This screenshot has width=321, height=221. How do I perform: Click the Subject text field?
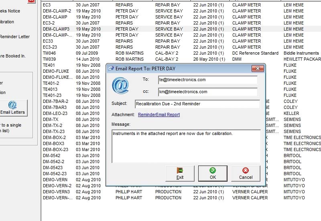pos(197,104)
